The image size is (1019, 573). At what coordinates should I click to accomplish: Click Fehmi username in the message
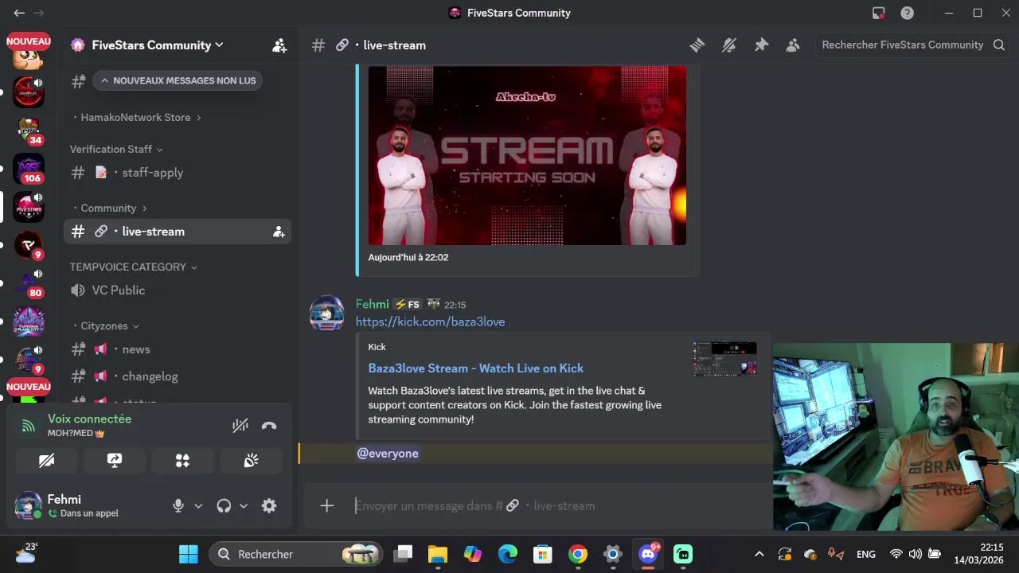[x=372, y=304]
